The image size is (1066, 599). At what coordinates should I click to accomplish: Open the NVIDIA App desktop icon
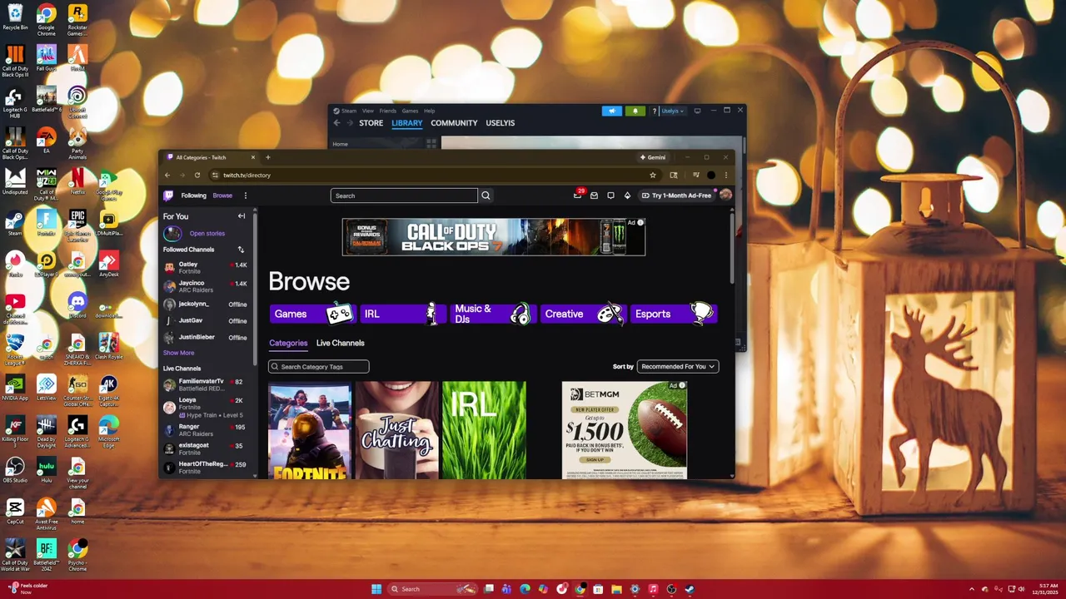pyautogui.click(x=15, y=388)
